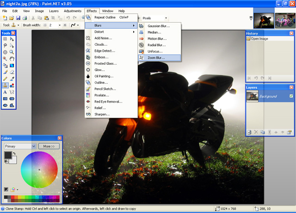Decrease brush width with minus button
This screenshot has width=296, height=213.
(x=45, y=25)
